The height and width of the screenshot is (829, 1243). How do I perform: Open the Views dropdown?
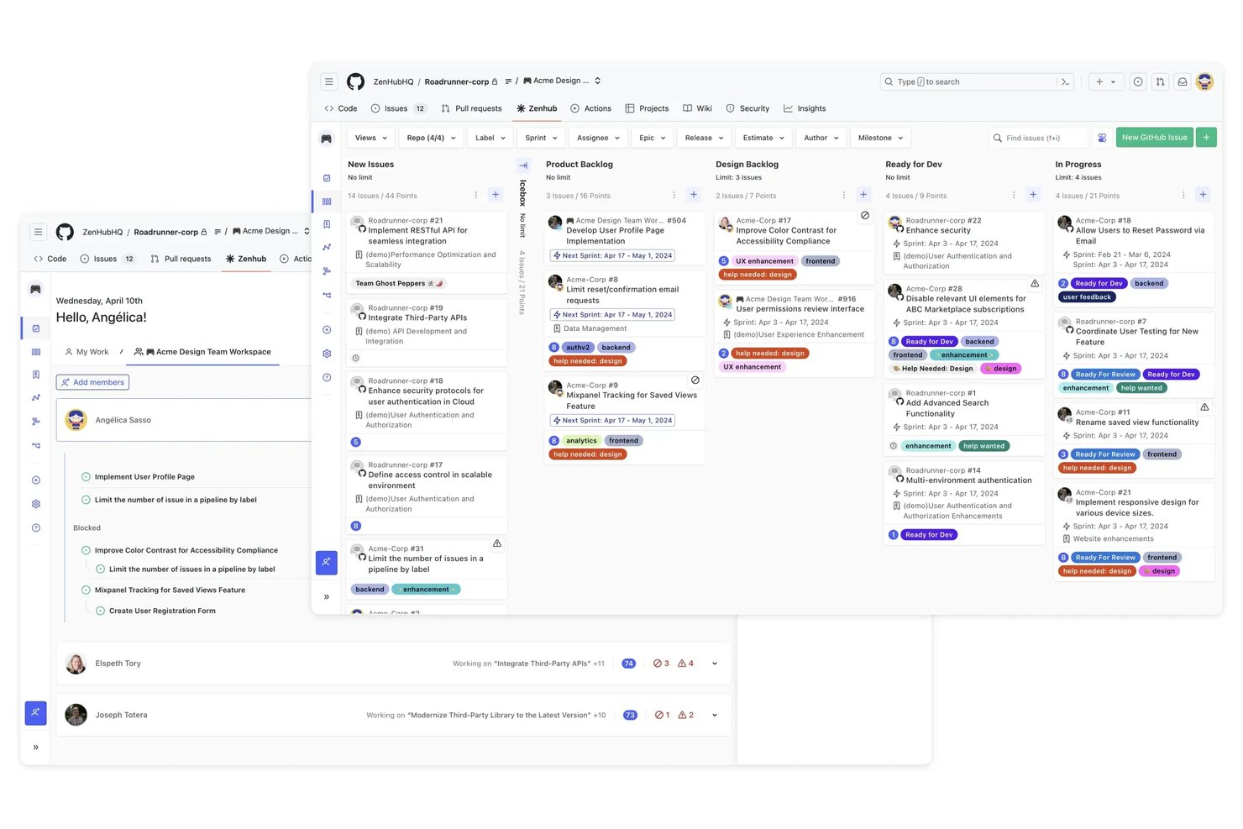(371, 138)
